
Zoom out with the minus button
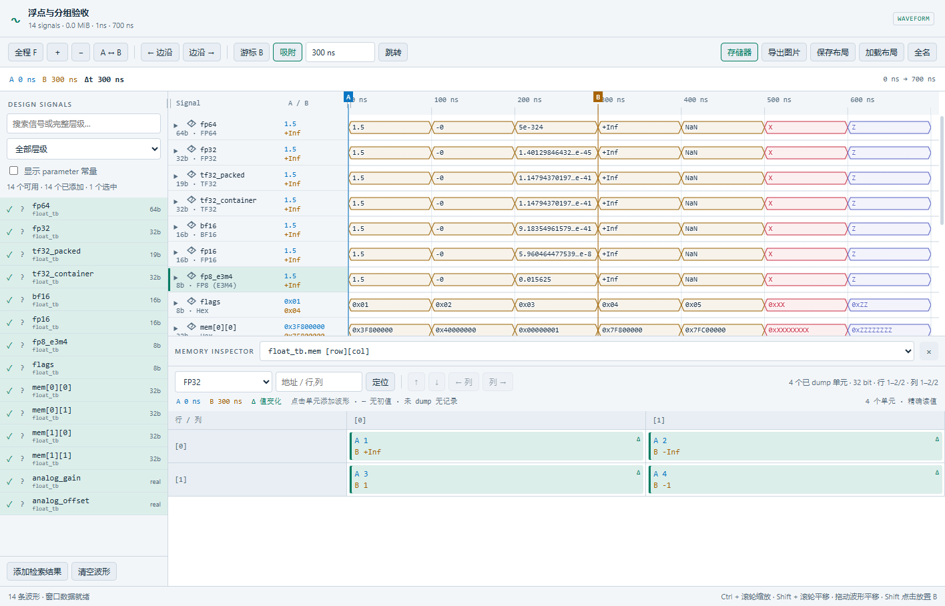click(81, 52)
